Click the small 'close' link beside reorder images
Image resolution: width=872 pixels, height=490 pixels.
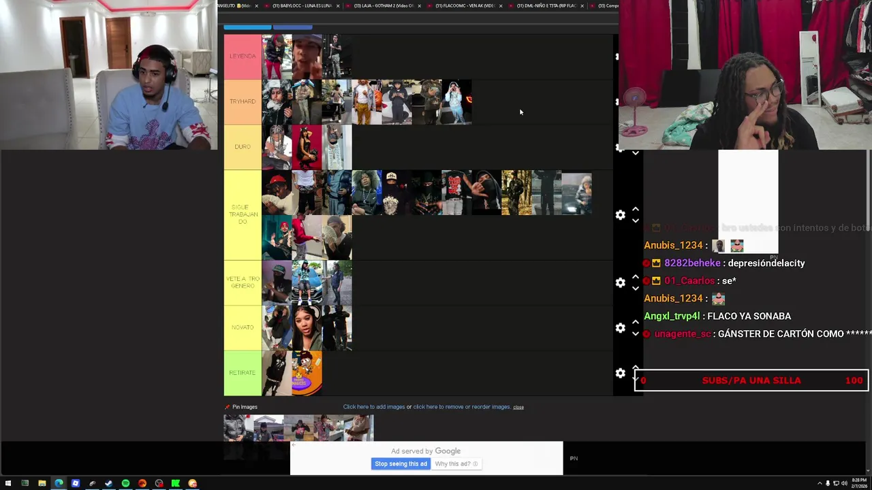coord(518,408)
